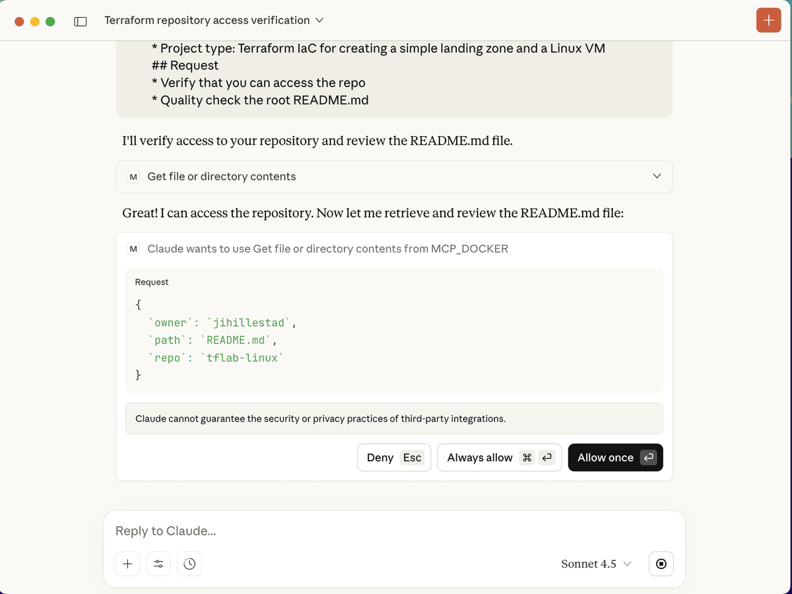The width and height of the screenshot is (792, 594).
Task: Choose Always allow for this tool
Action: [x=499, y=457]
